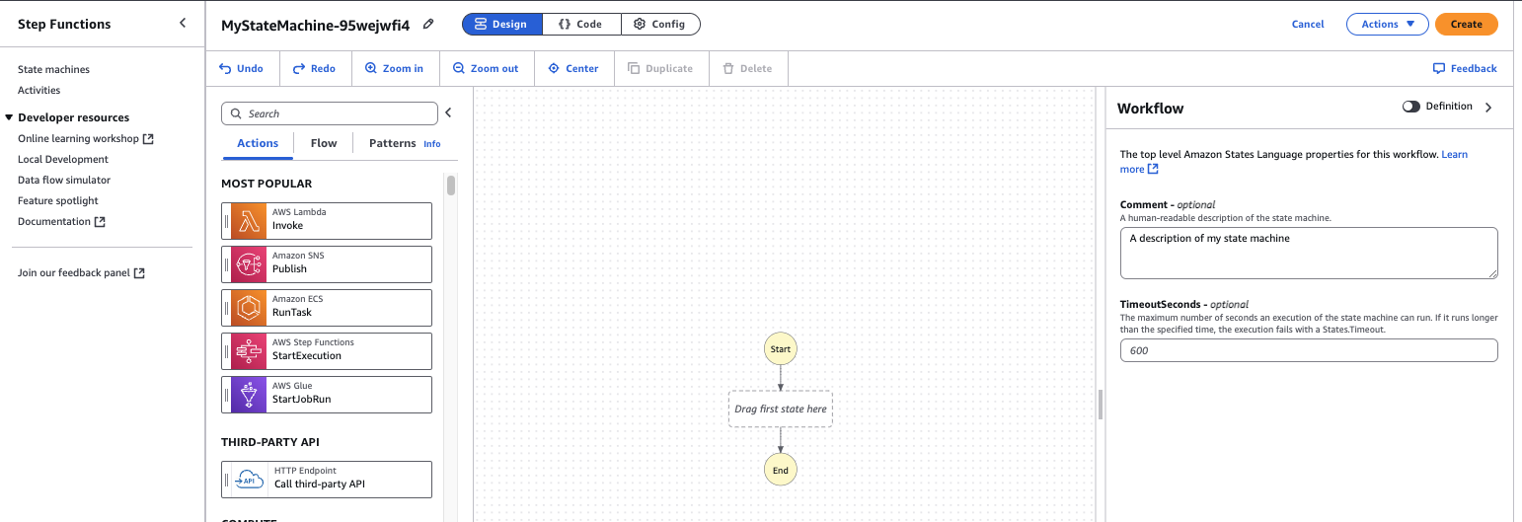Image resolution: width=1522 pixels, height=522 pixels.
Task: Edit state machine name pencil icon
Action: (428, 24)
